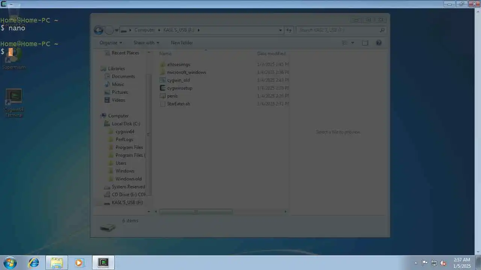Click the file list scroll left arrow
The height and width of the screenshot is (270, 481).
tap(156, 212)
